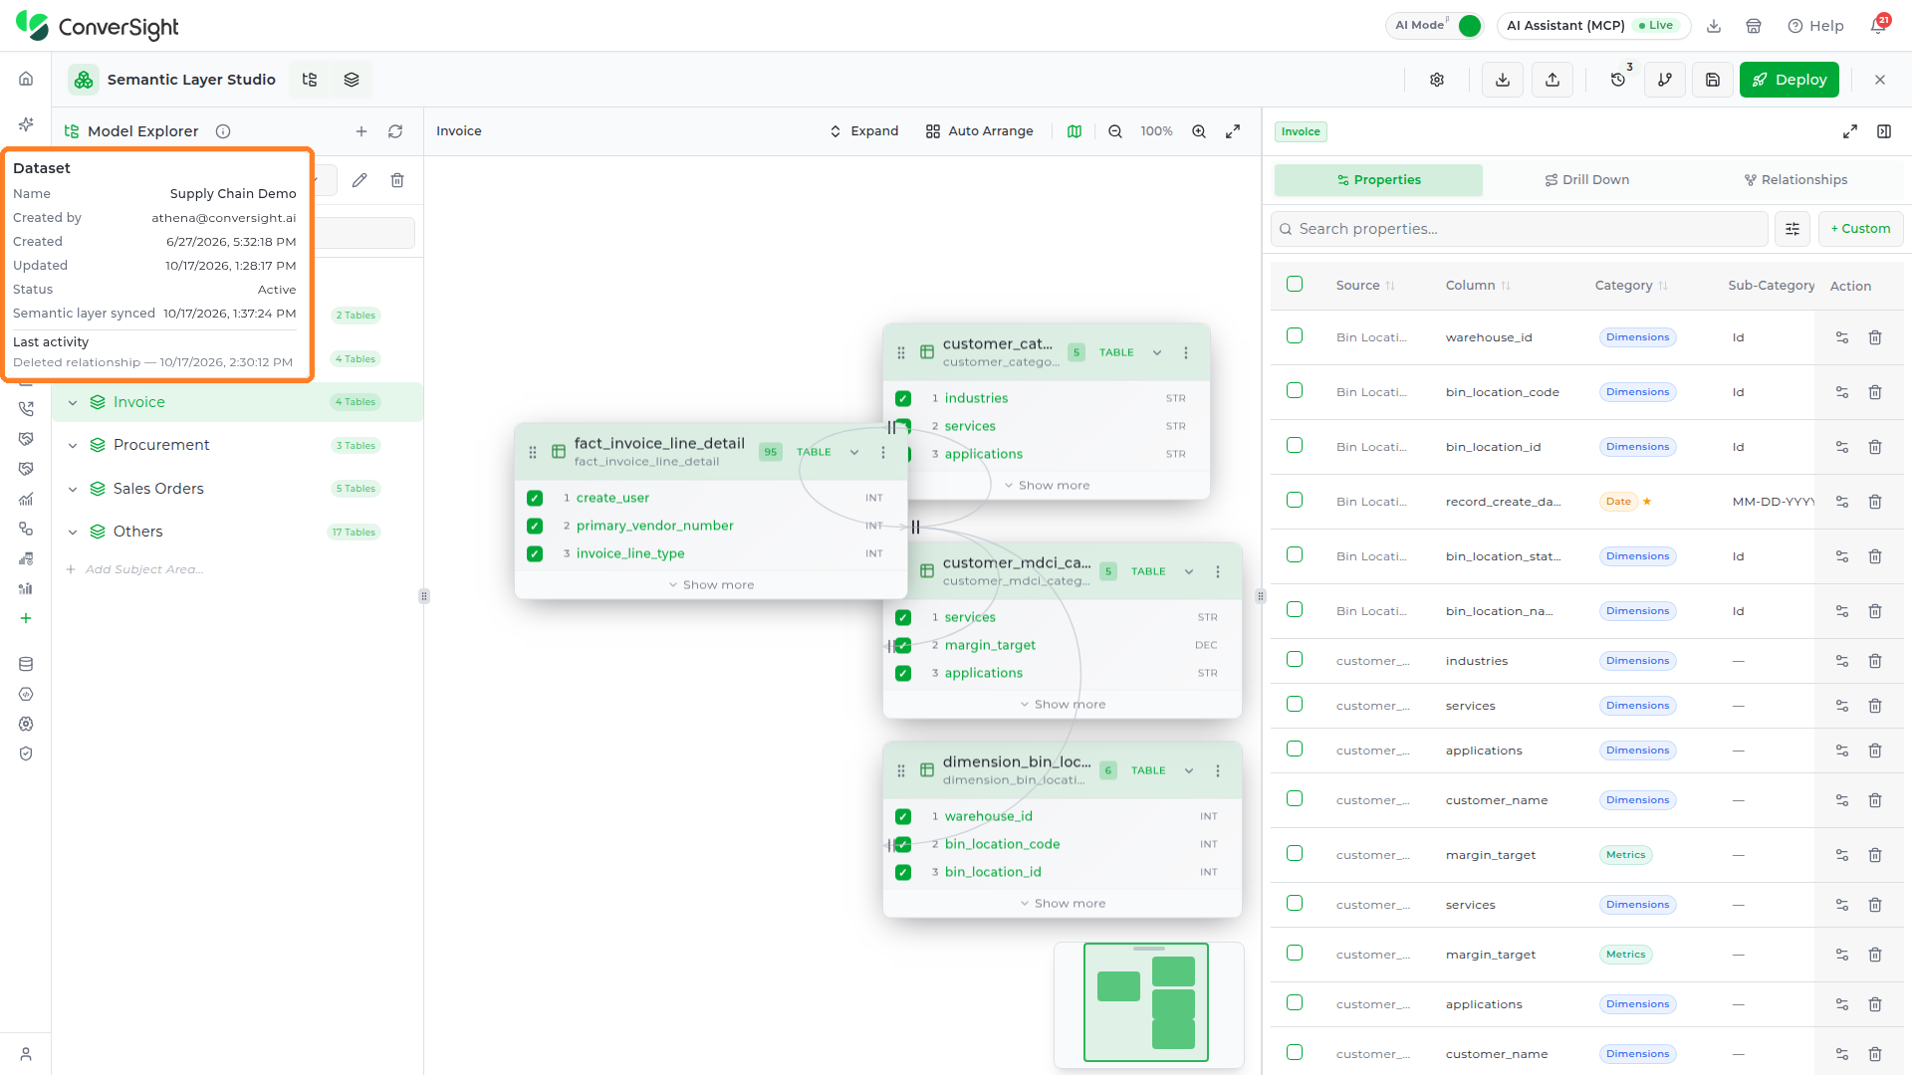Click the Search properties field
Image resolution: width=1912 pixels, height=1075 pixels.
[x=1520, y=229]
